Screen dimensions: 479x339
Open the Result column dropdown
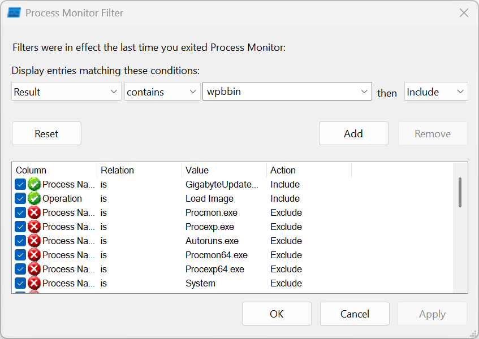66,92
